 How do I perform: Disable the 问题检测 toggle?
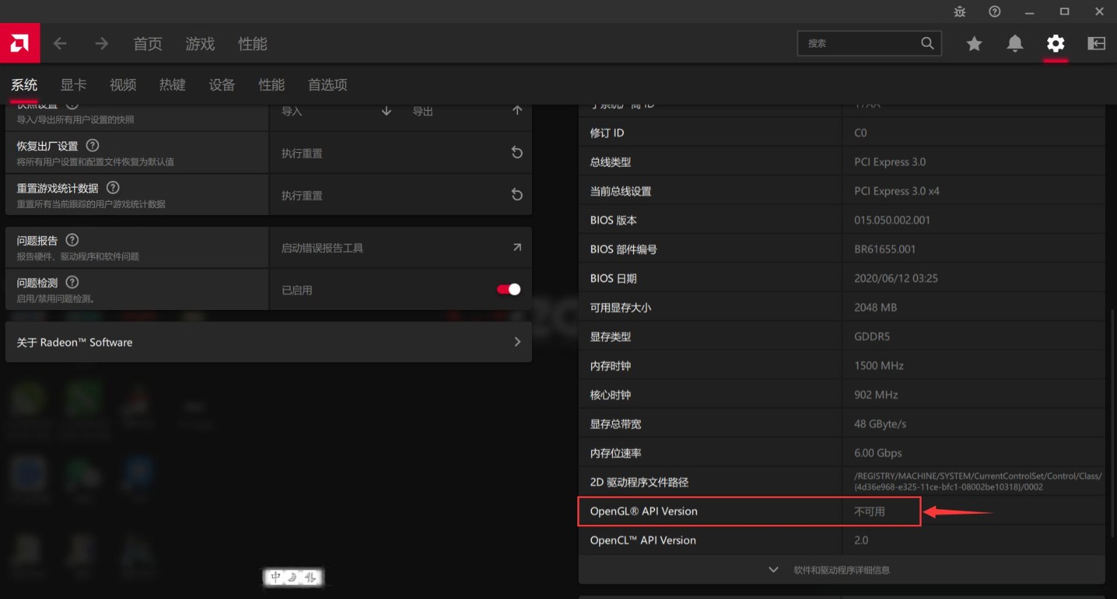tap(508, 289)
